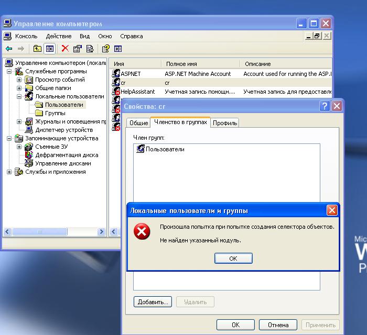Click the Removable Storage icon in tree
Viewport: 367px width, 335px height.
(x=29, y=147)
